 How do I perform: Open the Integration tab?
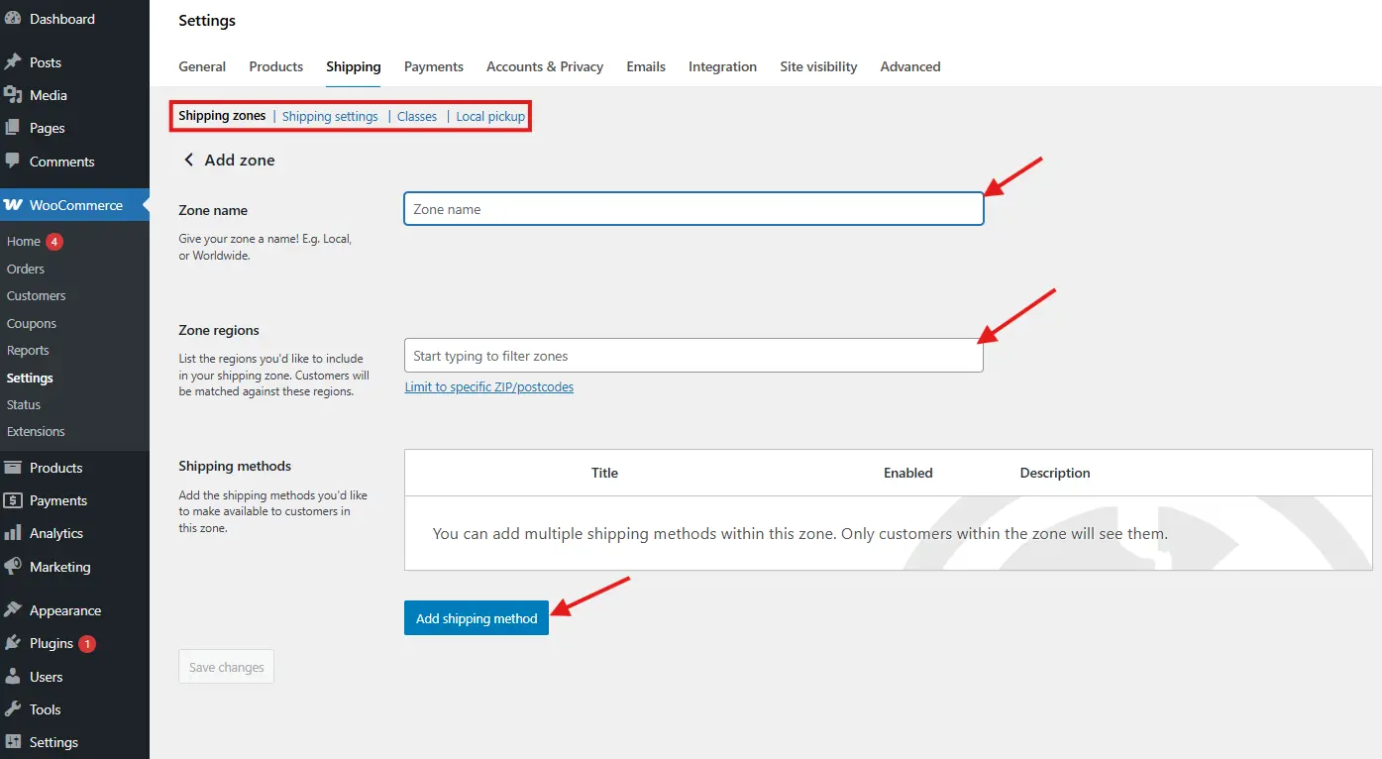click(722, 66)
